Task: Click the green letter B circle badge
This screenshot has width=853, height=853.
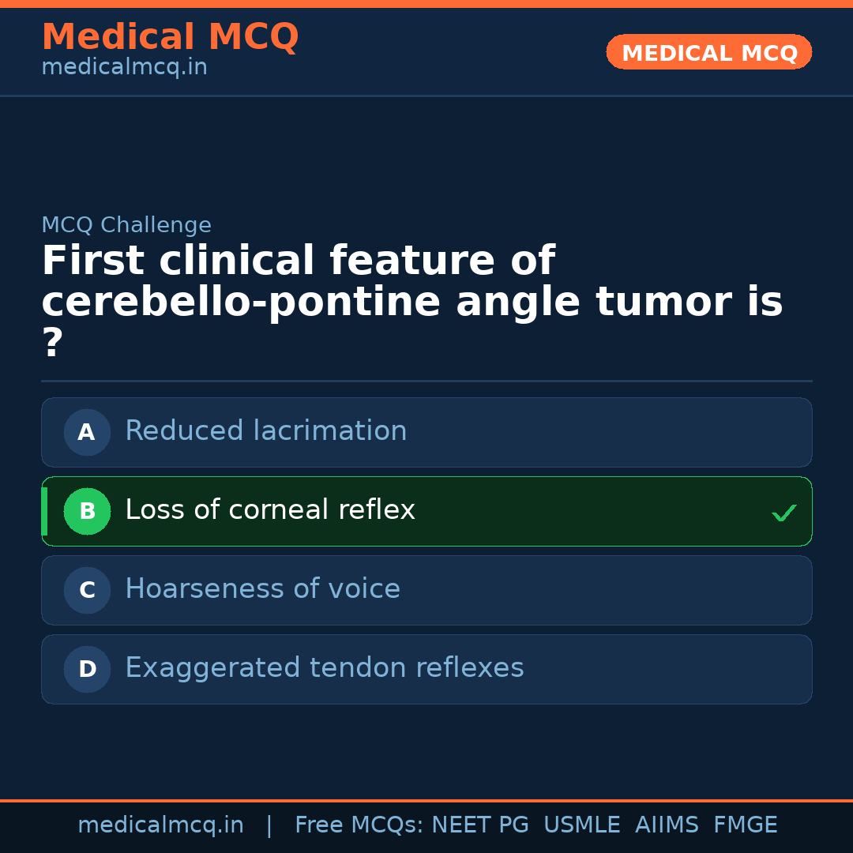Action: pyautogui.click(x=87, y=511)
